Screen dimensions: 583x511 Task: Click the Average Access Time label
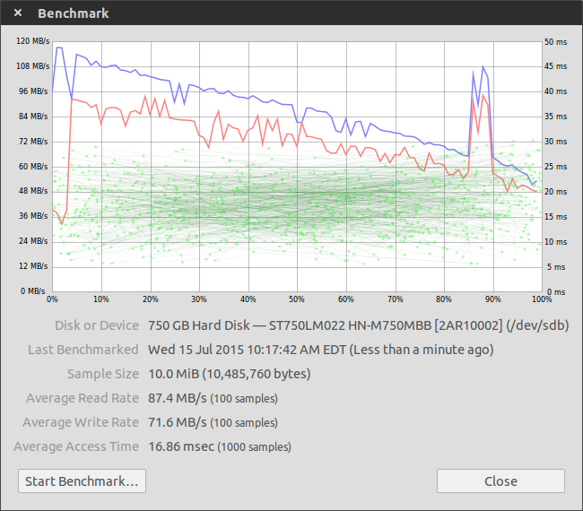[76, 446]
